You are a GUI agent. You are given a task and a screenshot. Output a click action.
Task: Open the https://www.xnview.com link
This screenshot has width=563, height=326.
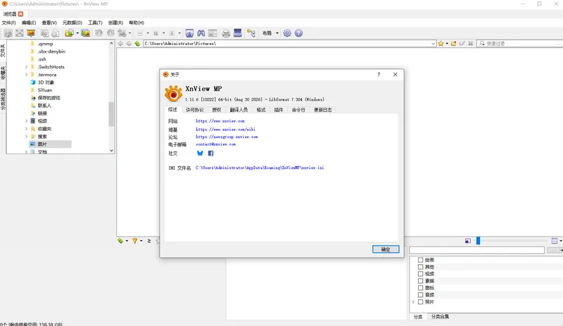point(220,121)
